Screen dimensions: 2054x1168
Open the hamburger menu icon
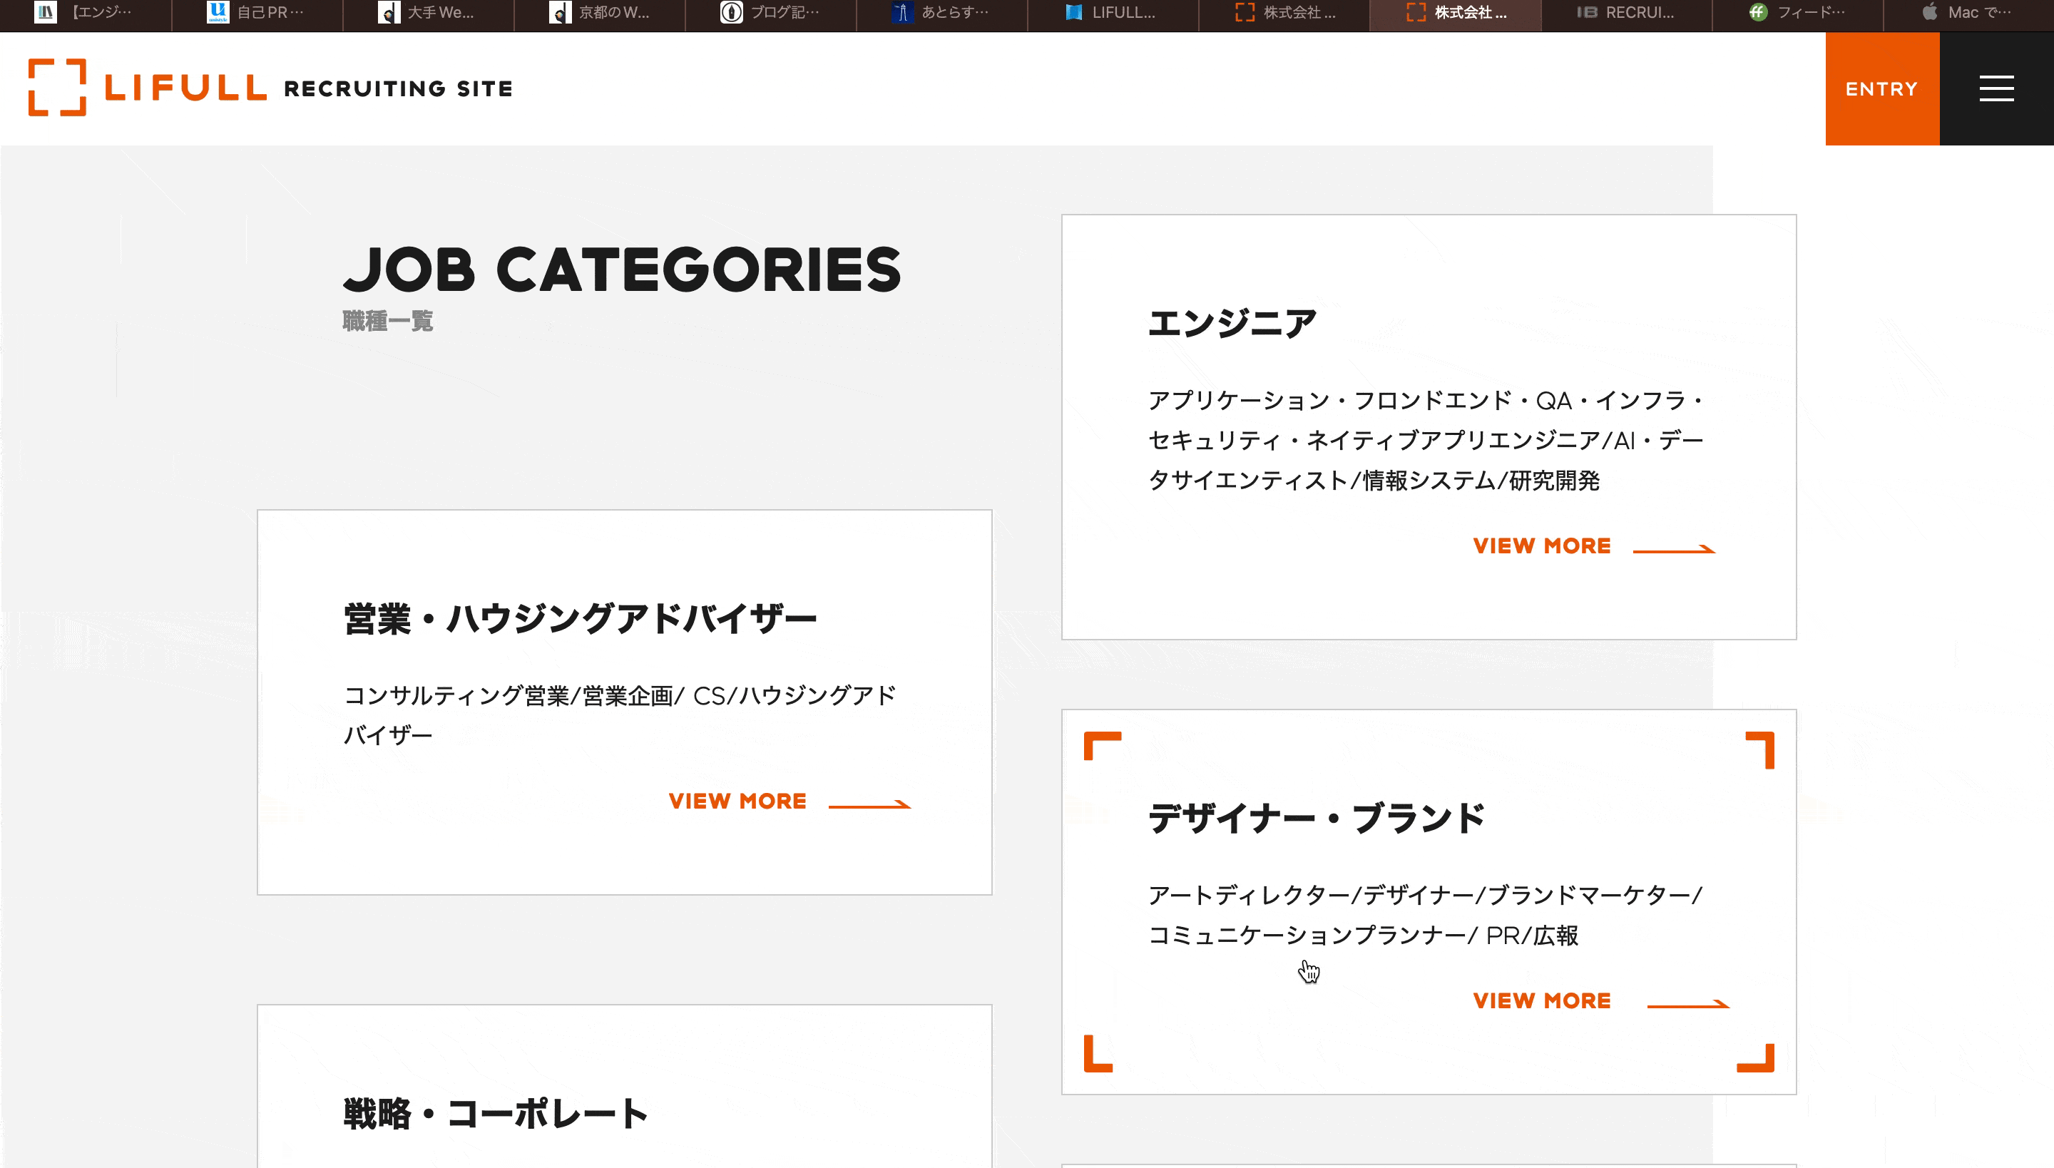1996,88
